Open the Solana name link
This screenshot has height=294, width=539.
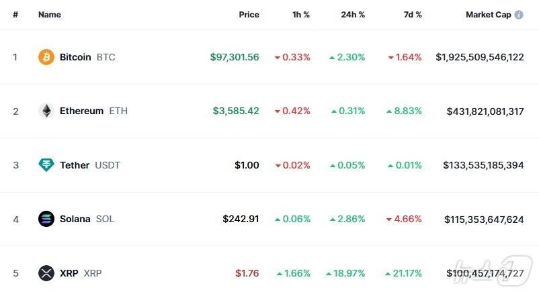[75, 219]
